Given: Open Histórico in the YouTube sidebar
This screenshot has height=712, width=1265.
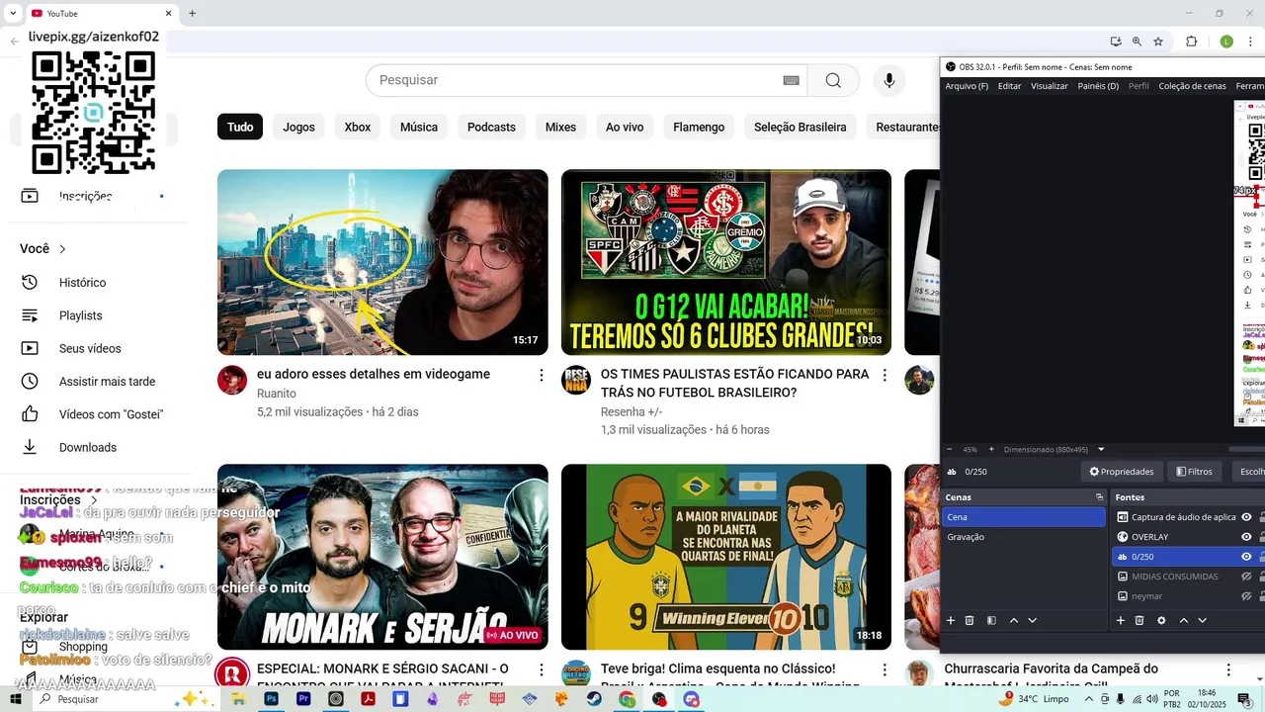Looking at the screenshot, I should [x=82, y=283].
